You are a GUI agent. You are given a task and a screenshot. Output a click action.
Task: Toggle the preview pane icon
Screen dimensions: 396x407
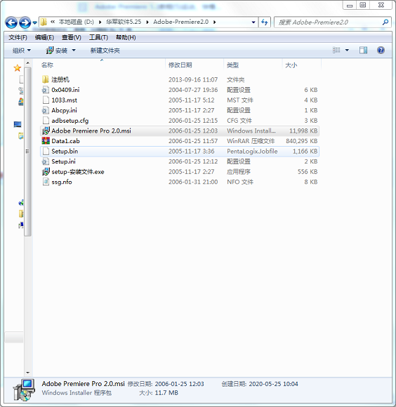363,50
